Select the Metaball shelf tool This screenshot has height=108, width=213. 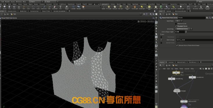coord(79,7)
